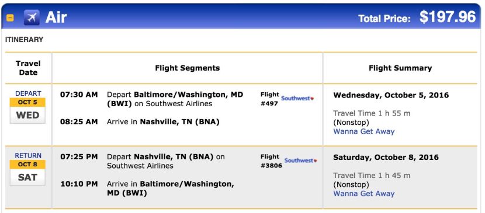Click the RETURN label

(28, 155)
